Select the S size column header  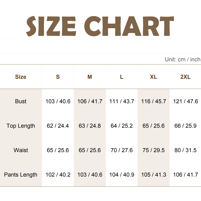click(58, 77)
